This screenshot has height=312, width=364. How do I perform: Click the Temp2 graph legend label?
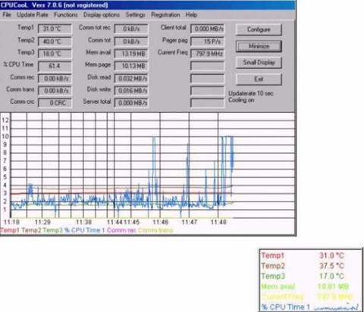tap(31, 230)
